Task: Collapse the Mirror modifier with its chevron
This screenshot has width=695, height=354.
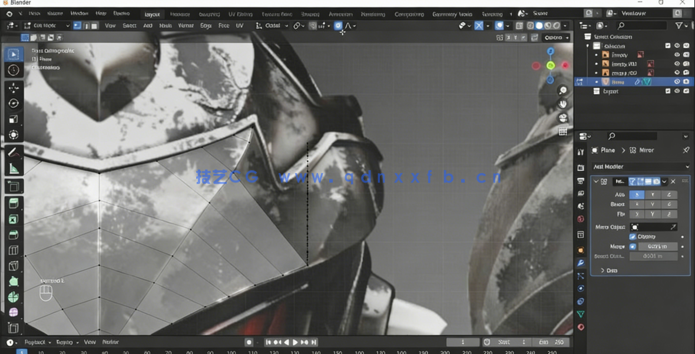Action: click(x=597, y=181)
